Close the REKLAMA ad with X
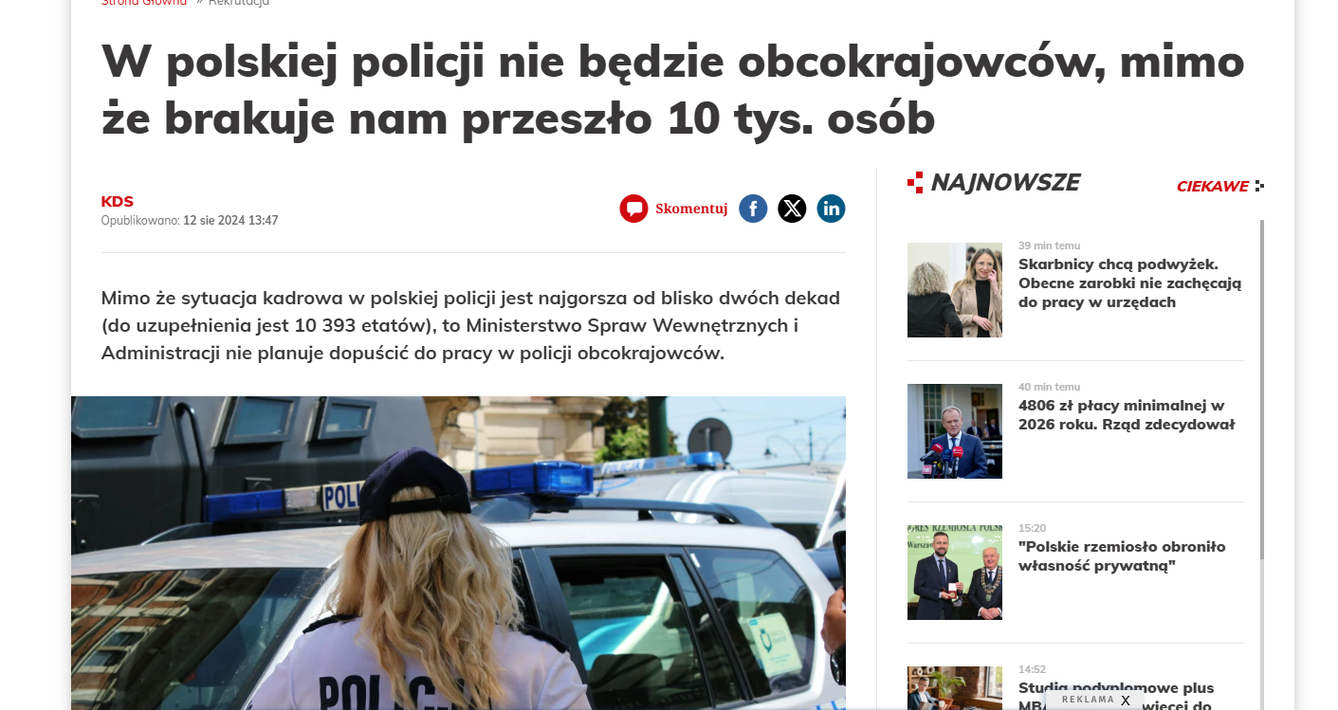1338x710 pixels. coord(1126,701)
